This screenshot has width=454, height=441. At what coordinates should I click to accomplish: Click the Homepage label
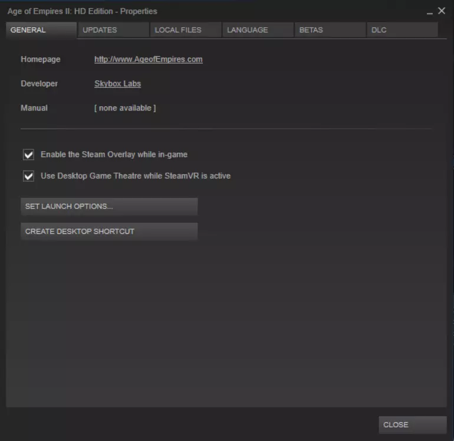coord(41,60)
